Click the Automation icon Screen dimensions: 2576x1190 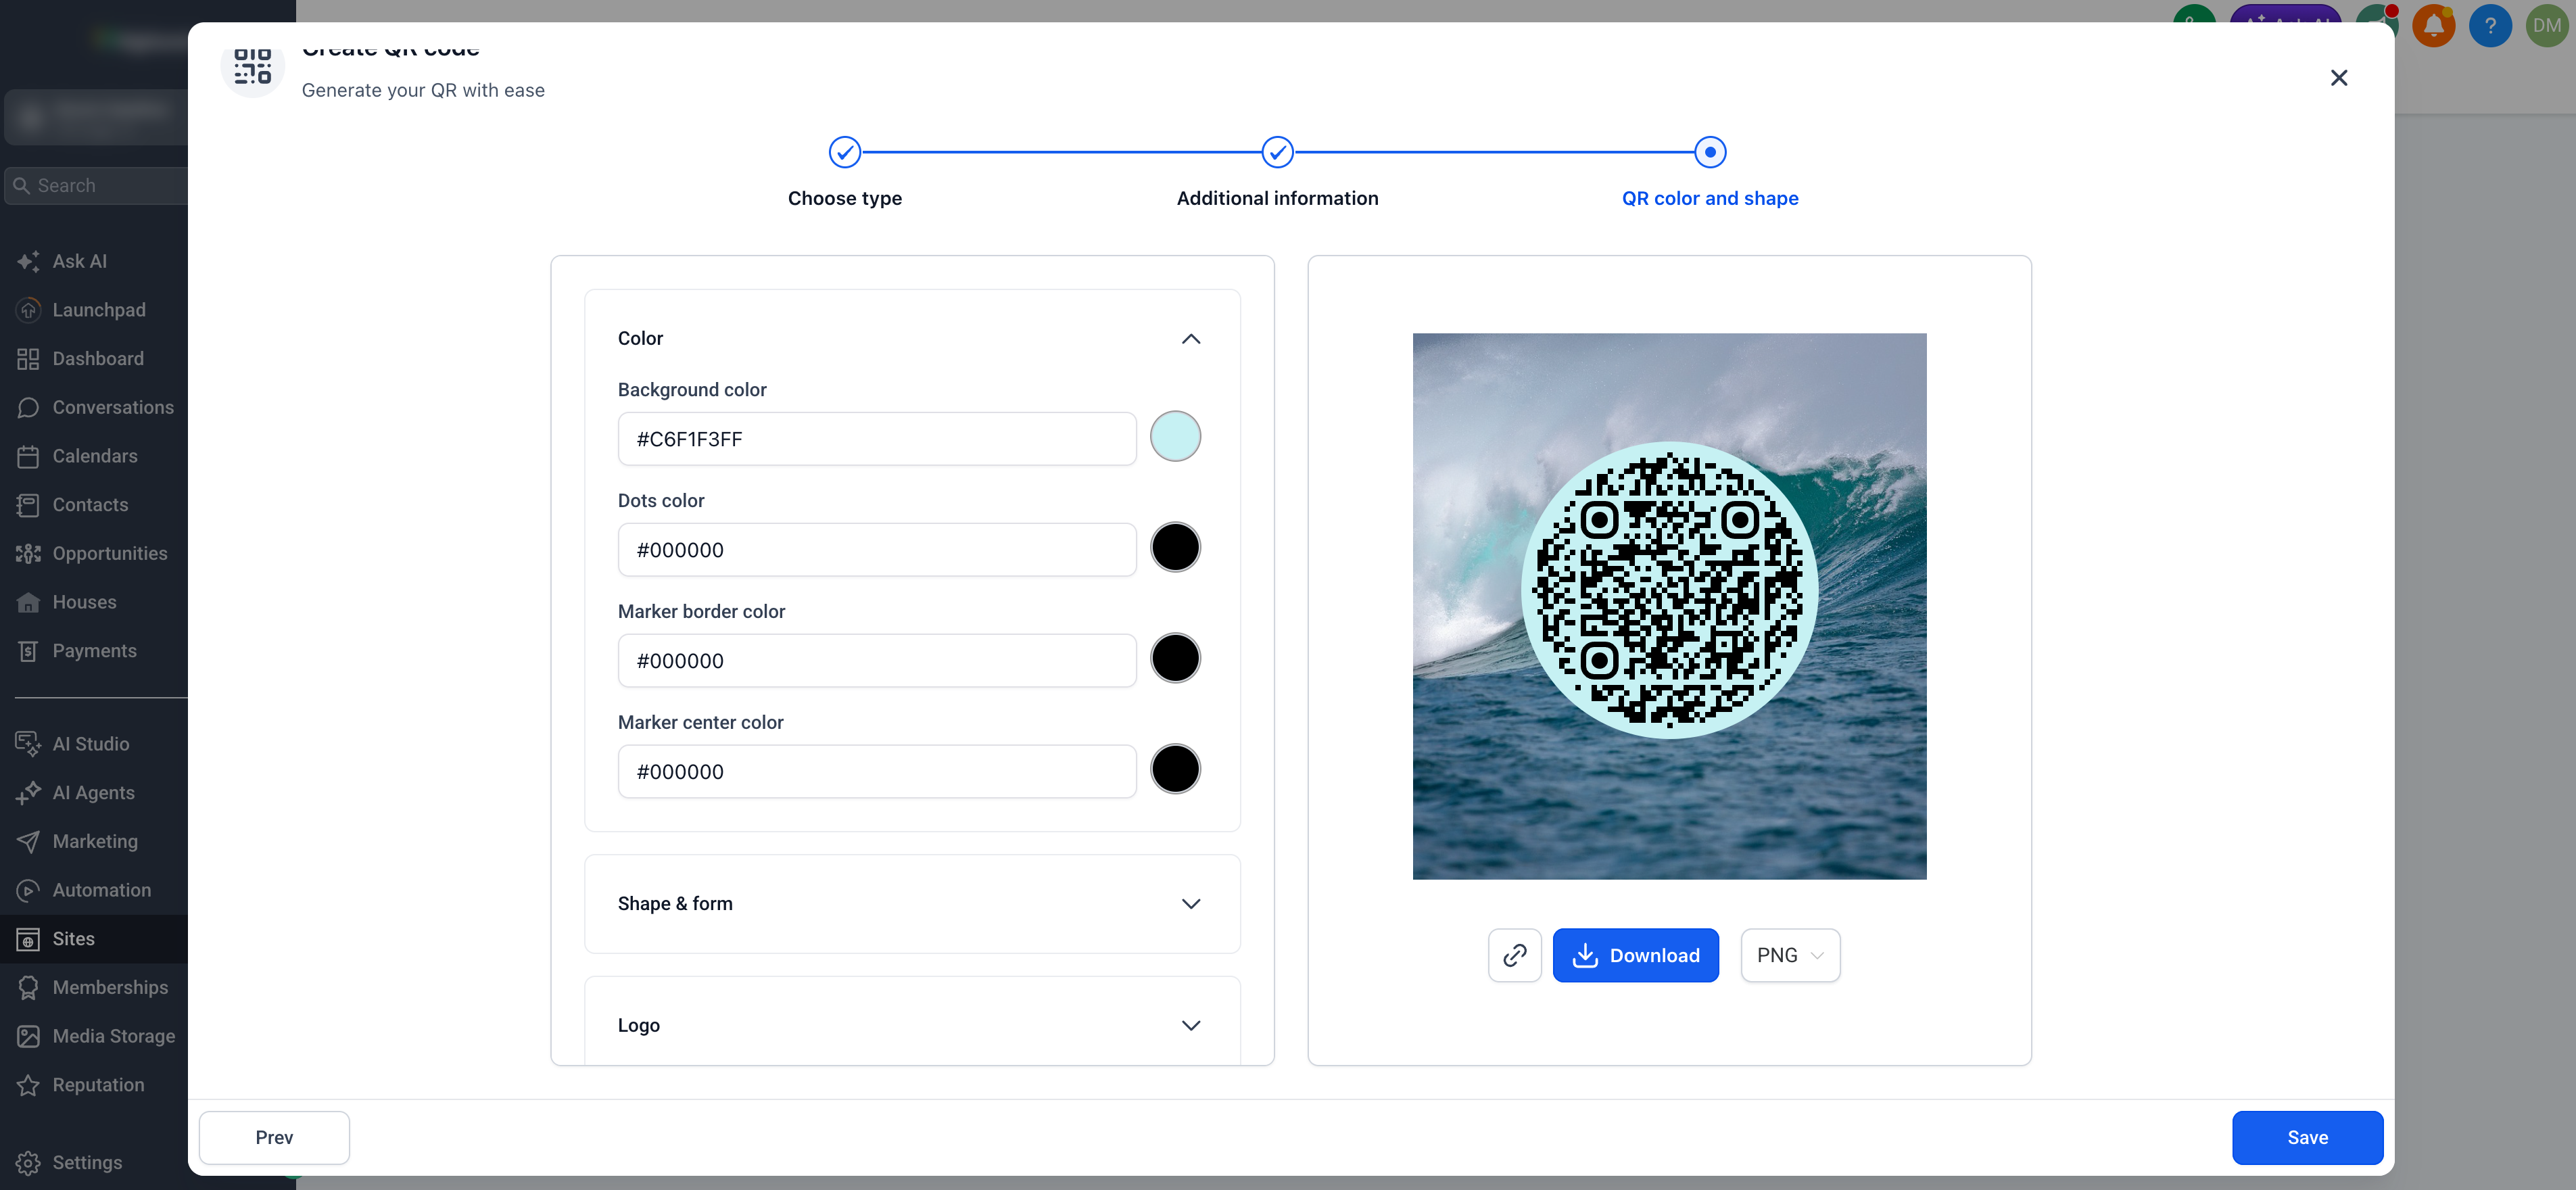28,890
